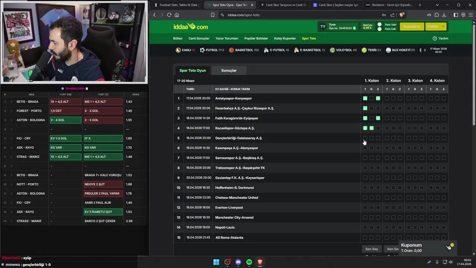The image size is (476, 268).
Task: Select the CANLI live sports category
Action: pos(185,50)
